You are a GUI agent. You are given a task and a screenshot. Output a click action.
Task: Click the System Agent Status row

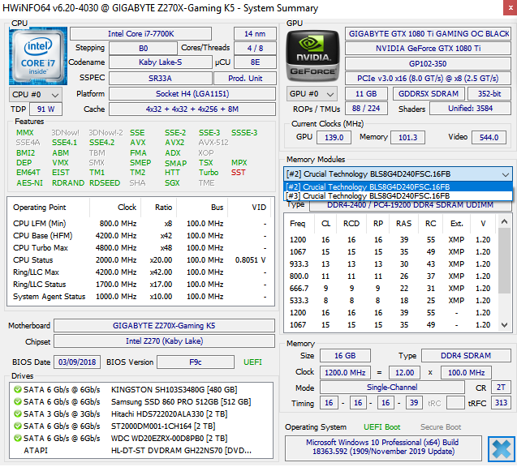140,297
